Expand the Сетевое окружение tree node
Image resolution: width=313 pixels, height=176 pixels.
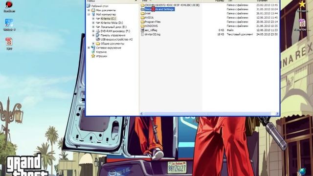click(89, 48)
